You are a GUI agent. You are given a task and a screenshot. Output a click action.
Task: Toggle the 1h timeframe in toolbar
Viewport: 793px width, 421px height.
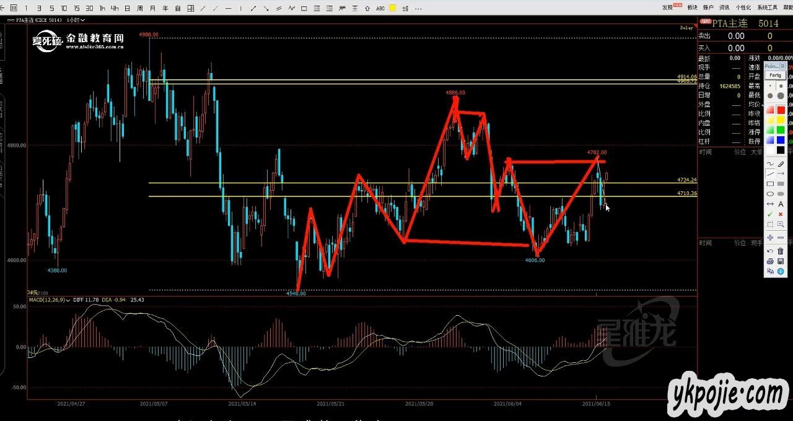(102, 9)
